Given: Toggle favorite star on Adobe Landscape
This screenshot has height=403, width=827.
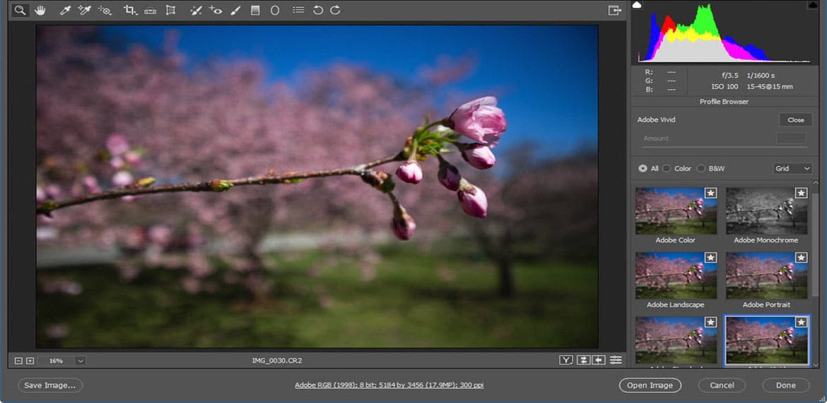Looking at the screenshot, I should (x=710, y=257).
